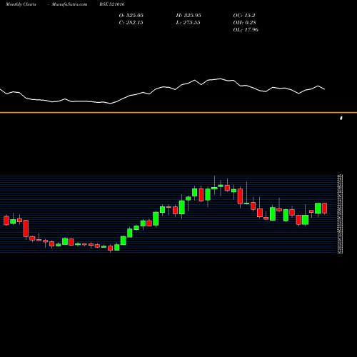Image resolution: width=357 pixels, height=357 pixels.
Task: Click the 'Monthly Charts' title text
Action: (21, 4)
